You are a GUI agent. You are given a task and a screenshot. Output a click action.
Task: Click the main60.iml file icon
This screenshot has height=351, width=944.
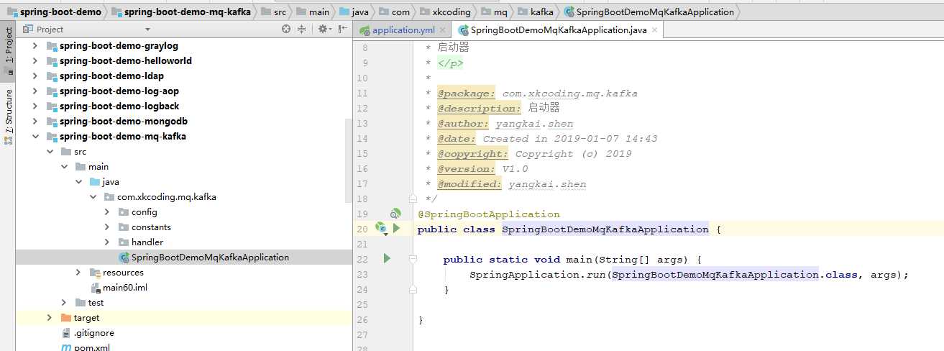[x=96, y=288]
